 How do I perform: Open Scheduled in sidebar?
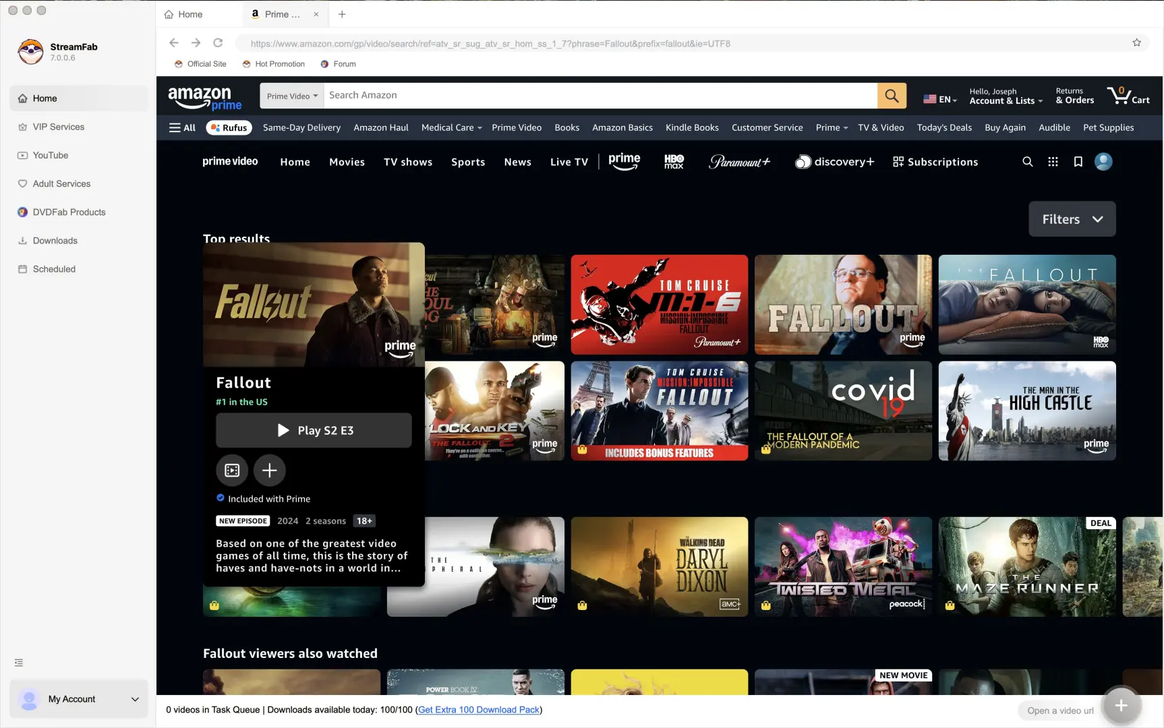pos(79,269)
